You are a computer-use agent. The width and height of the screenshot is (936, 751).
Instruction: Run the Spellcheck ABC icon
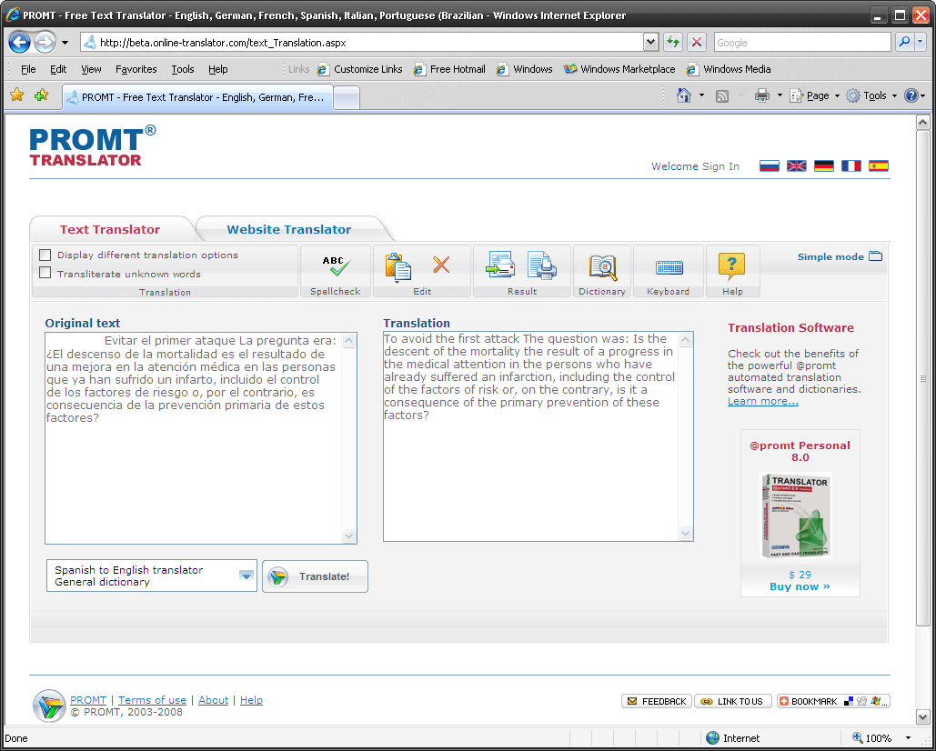(336, 266)
